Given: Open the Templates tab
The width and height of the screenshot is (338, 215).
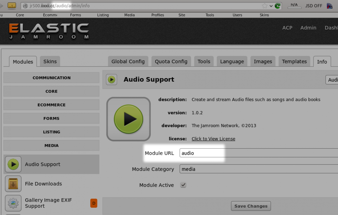Looking at the screenshot, I should 294,61.
